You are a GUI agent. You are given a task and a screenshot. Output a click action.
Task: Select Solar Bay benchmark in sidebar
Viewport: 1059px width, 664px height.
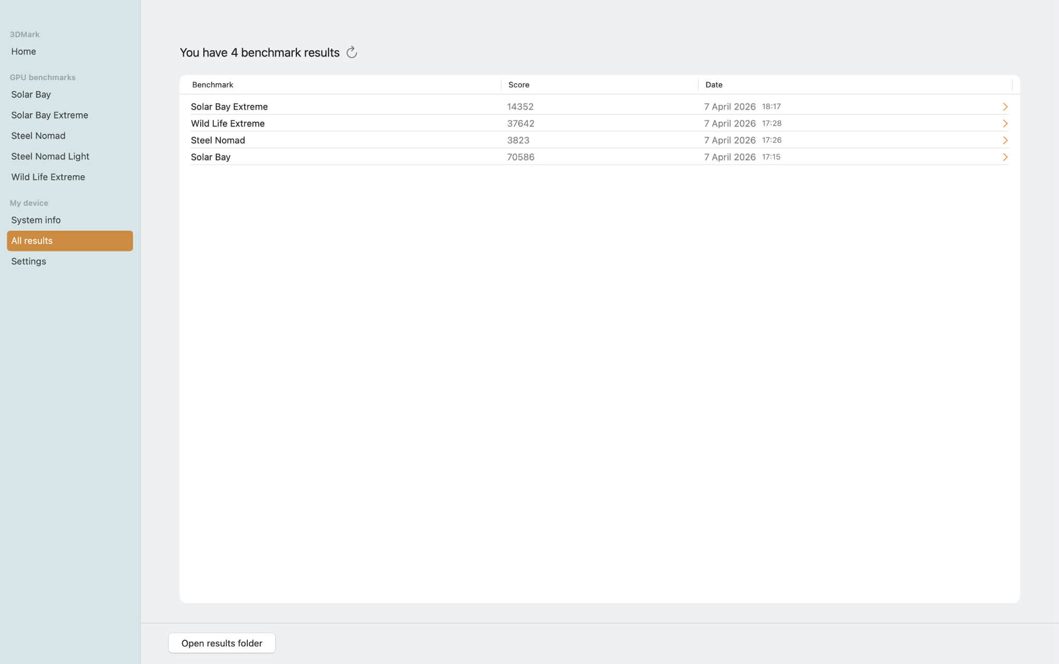31,94
